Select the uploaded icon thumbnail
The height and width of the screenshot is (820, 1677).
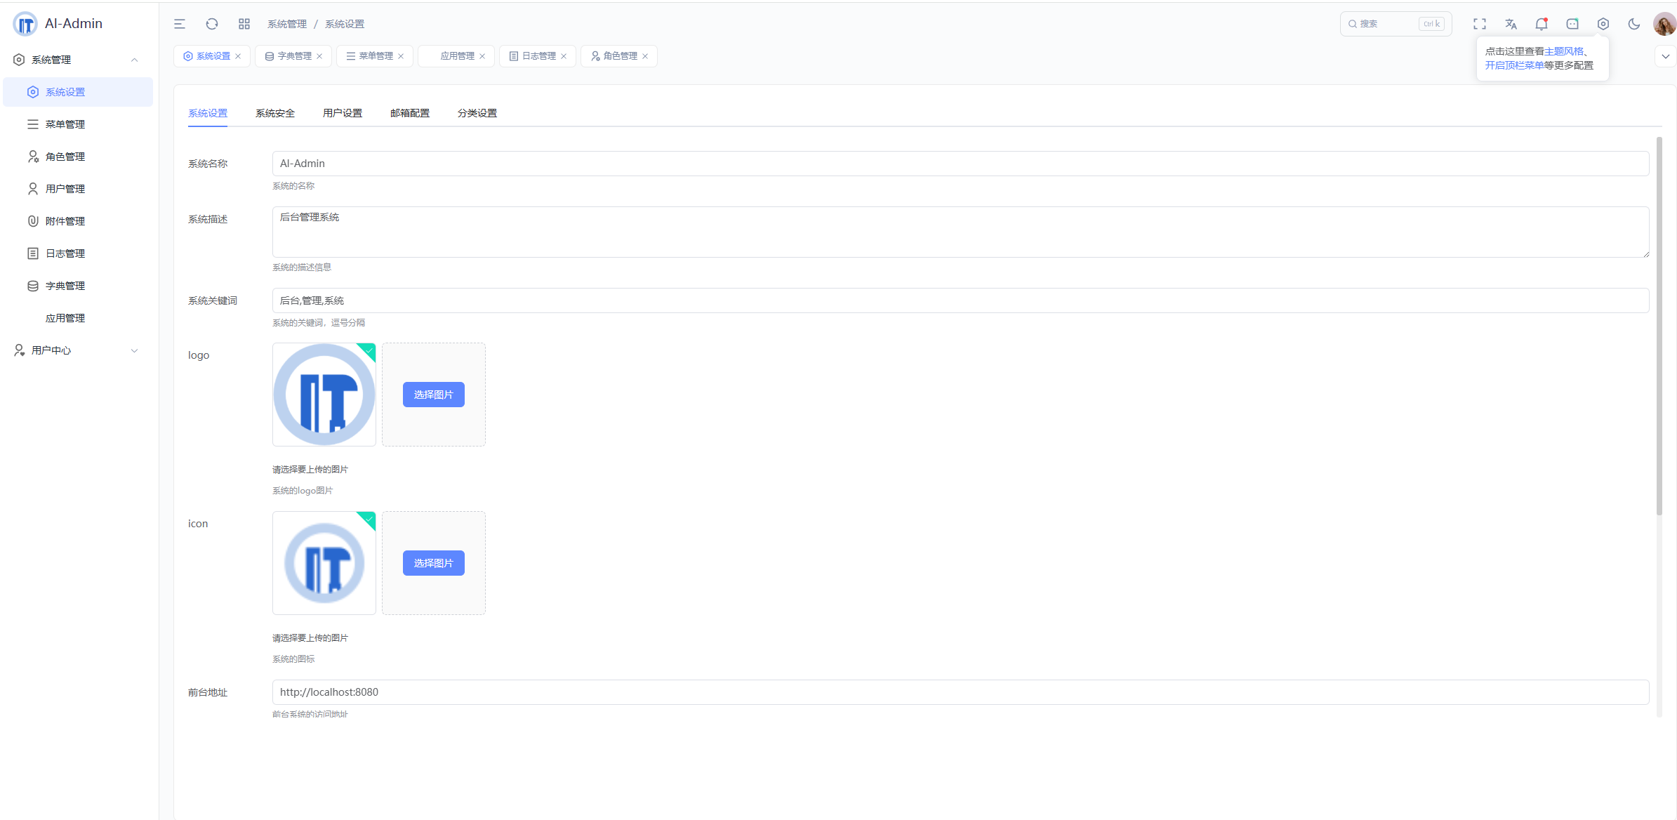point(324,563)
